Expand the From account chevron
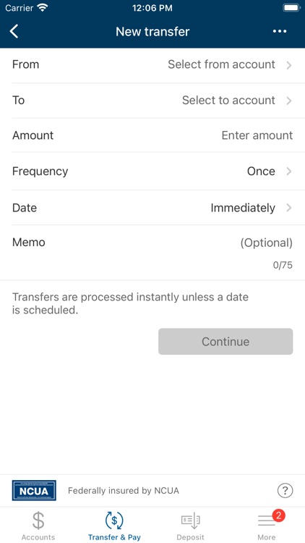The image size is (305, 543). (x=289, y=64)
